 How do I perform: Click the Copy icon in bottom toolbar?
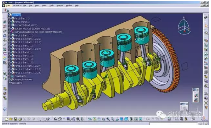[x=29, y=119]
